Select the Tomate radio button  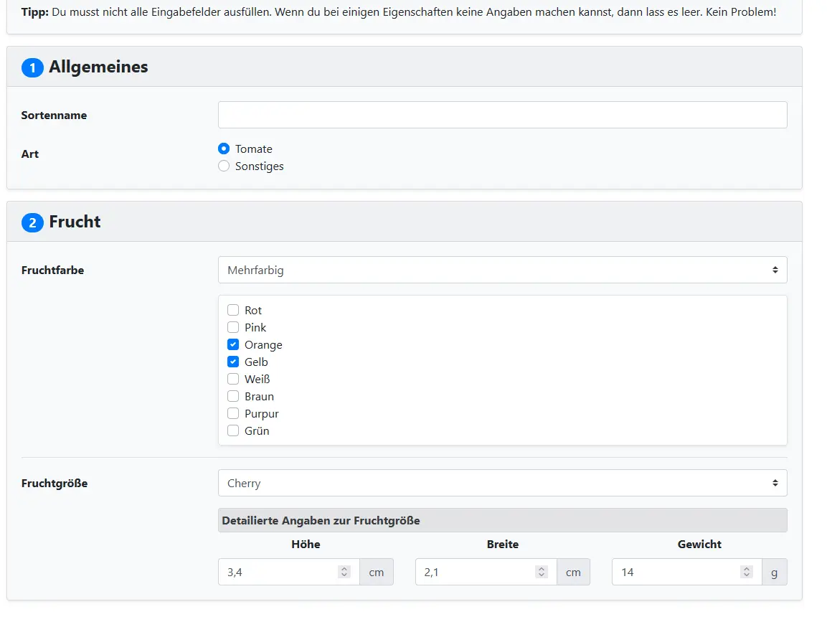point(224,149)
